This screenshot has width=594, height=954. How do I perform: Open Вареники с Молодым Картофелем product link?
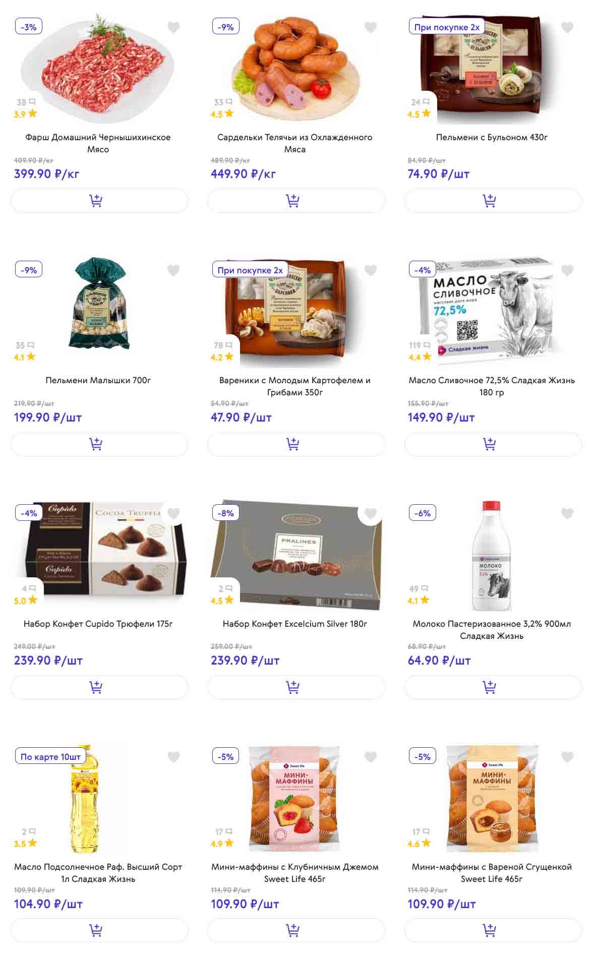(295, 386)
